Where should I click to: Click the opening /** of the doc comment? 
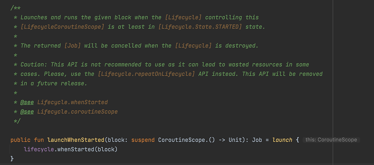coord(15,8)
